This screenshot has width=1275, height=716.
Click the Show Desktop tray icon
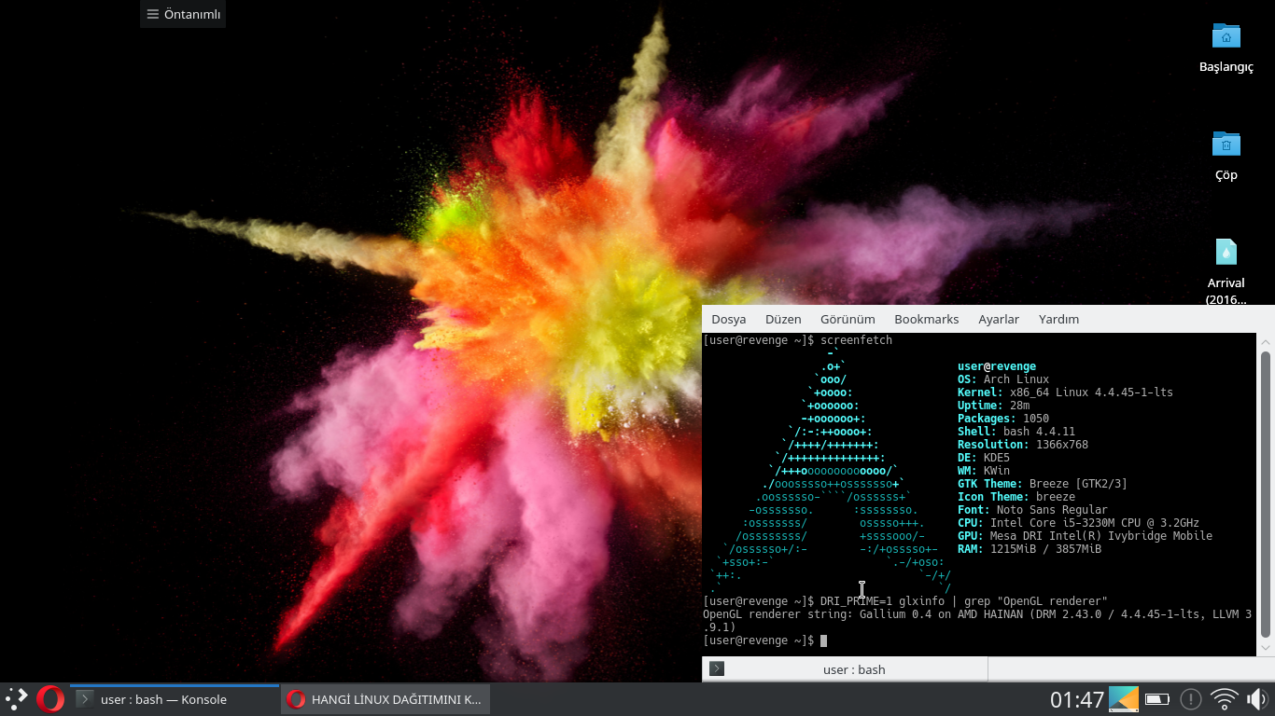tap(1124, 699)
